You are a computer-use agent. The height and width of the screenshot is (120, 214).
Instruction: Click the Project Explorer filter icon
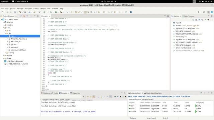[x=27, y=16]
